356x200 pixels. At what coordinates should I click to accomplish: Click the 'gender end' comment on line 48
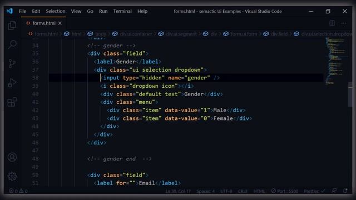pos(119,159)
